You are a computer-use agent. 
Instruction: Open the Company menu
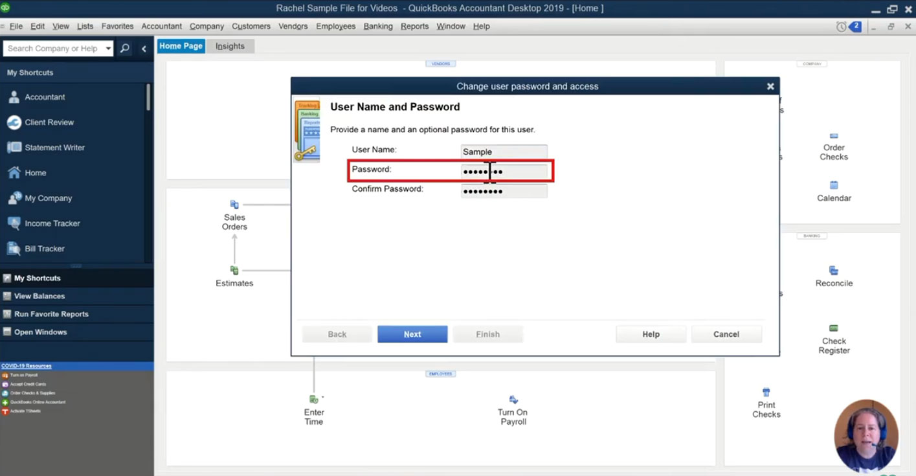(207, 27)
